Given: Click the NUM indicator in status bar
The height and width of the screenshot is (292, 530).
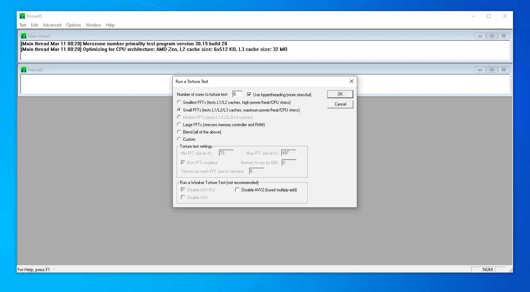Looking at the screenshot, I should click(x=488, y=270).
